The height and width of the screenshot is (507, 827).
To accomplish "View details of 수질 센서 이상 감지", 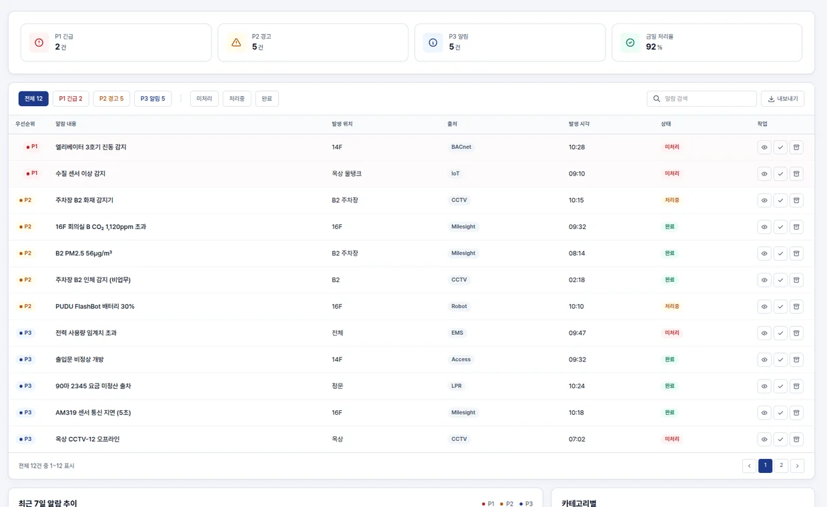I will (x=764, y=173).
